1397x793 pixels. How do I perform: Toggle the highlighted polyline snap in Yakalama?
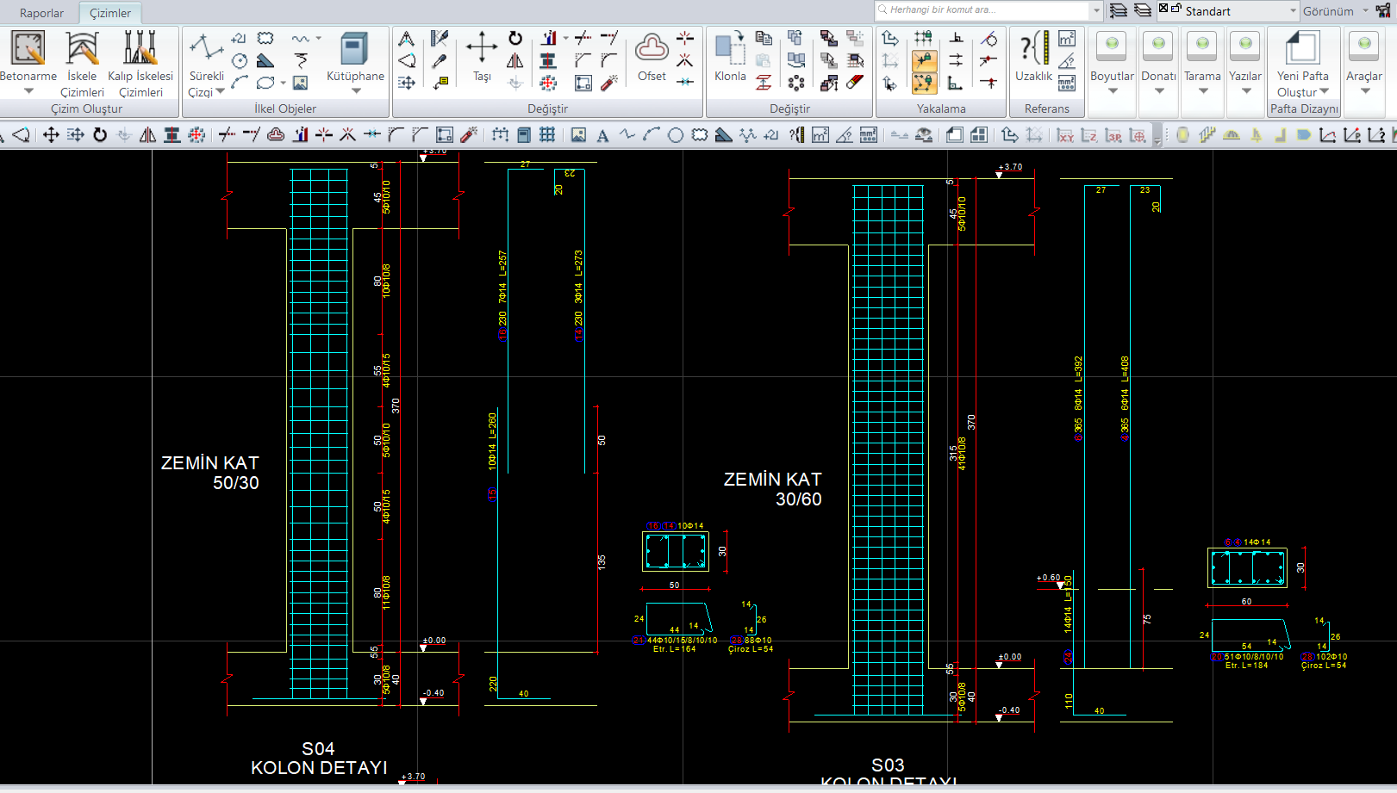pyautogui.click(x=924, y=83)
